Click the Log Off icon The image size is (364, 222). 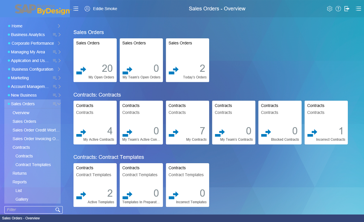tap(347, 9)
